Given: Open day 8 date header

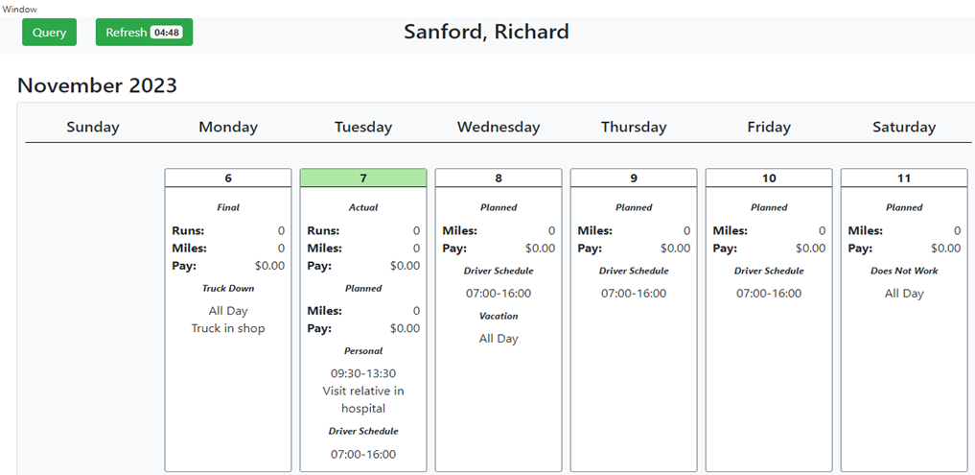Looking at the screenshot, I should (x=499, y=178).
